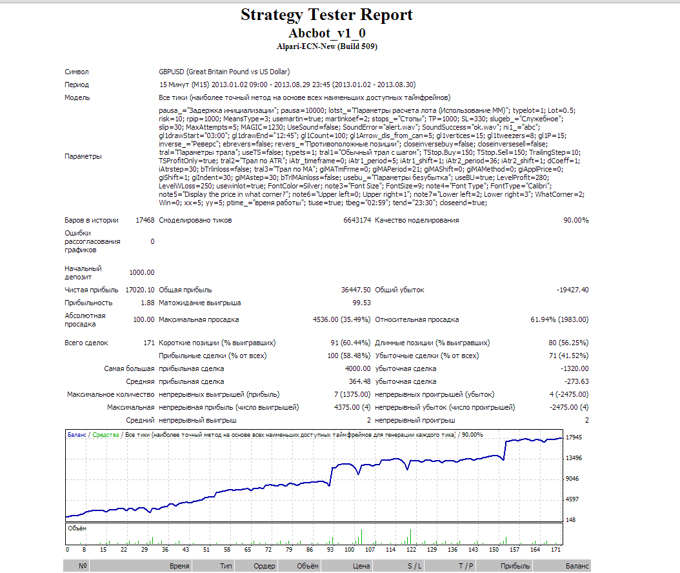Click short positions value 91 (60.44%)
The height and width of the screenshot is (573, 680).
(x=350, y=343)
